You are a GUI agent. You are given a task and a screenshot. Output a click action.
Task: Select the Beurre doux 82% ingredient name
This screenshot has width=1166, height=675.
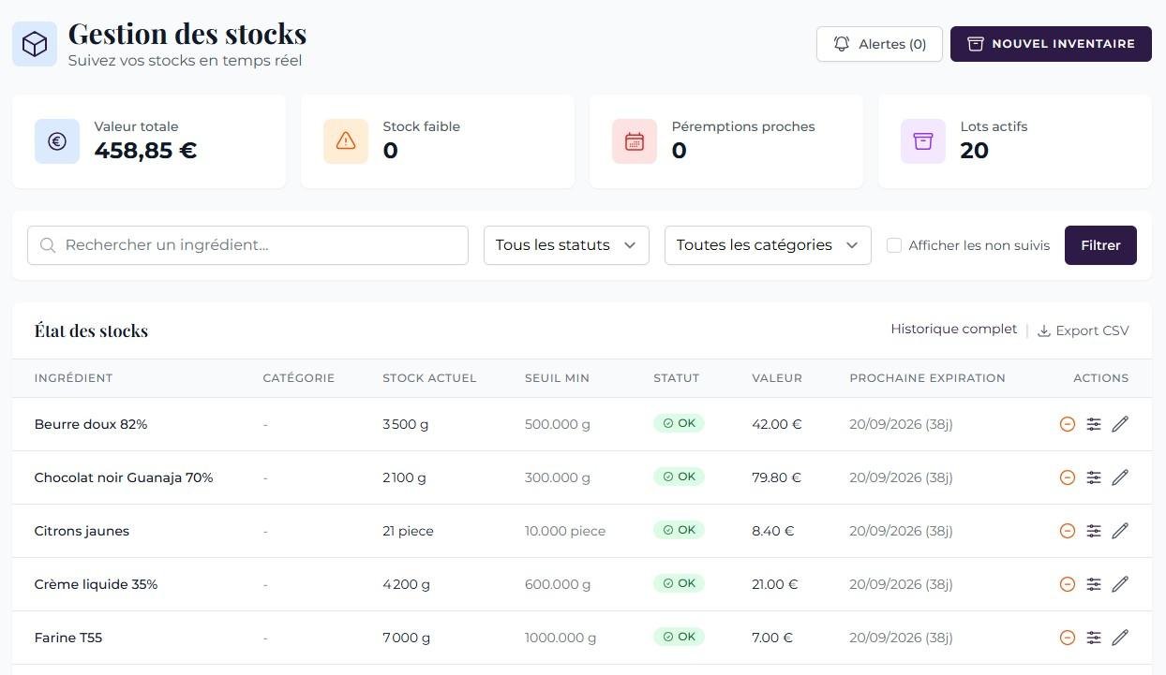[91, 424]
